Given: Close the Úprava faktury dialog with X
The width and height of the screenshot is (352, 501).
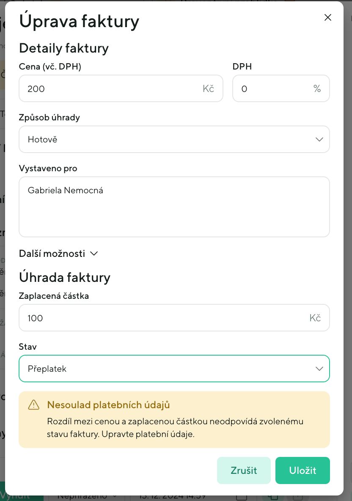Looking at the screenshot, I should click(x=327, y=17).
